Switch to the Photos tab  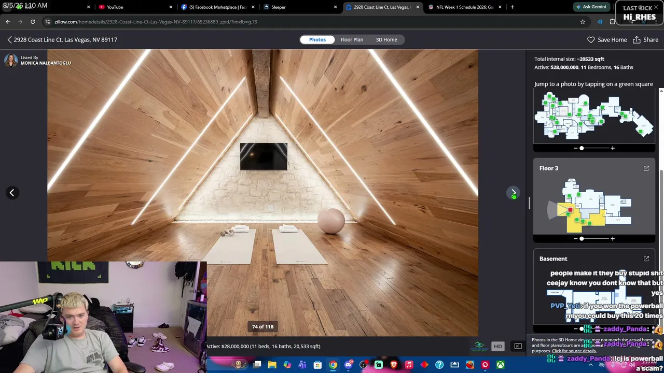[x=317, y=39]
